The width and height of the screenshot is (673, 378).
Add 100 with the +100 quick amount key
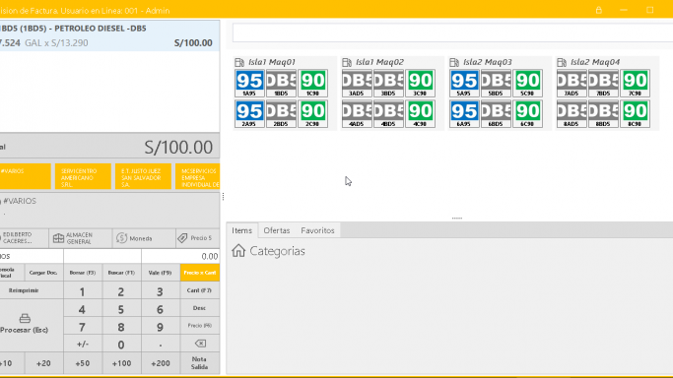coord(121,363)
